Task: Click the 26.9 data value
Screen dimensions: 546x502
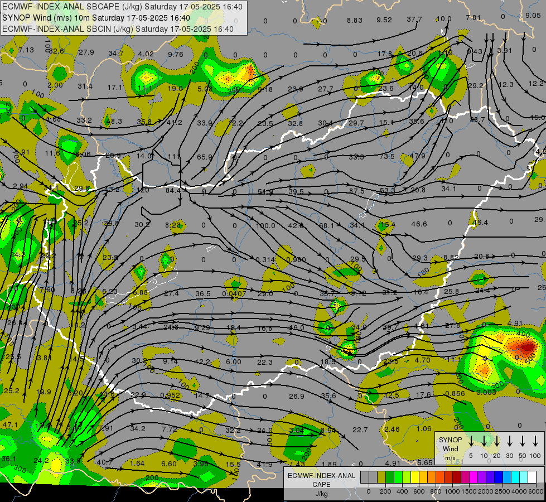Action: [296, 397]
